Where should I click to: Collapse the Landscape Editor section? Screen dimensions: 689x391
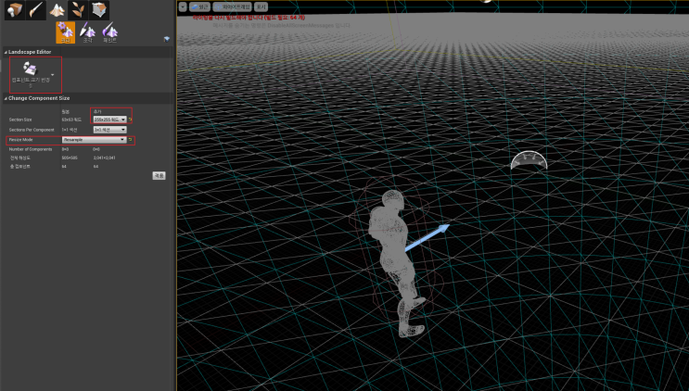[6, 52]
